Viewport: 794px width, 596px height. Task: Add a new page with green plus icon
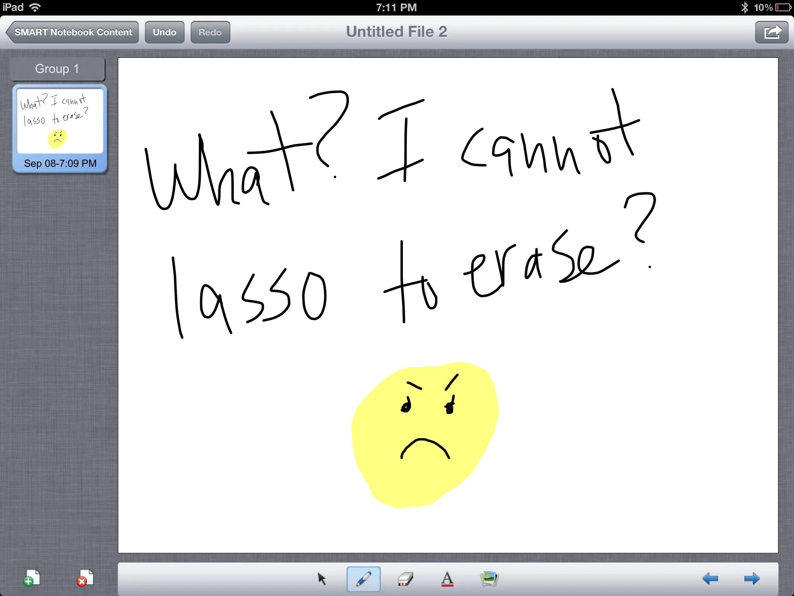(x=32, y=578)
